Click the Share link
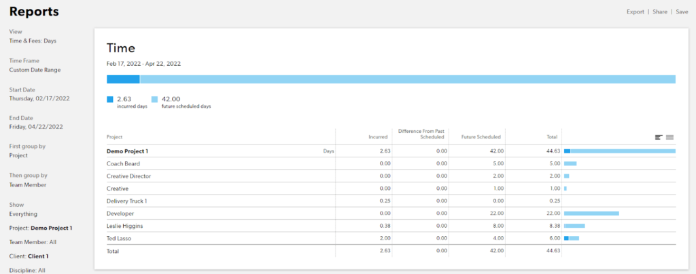 [659, 12]
